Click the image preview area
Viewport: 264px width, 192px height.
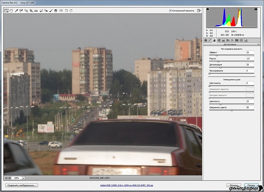coord(103,94)
